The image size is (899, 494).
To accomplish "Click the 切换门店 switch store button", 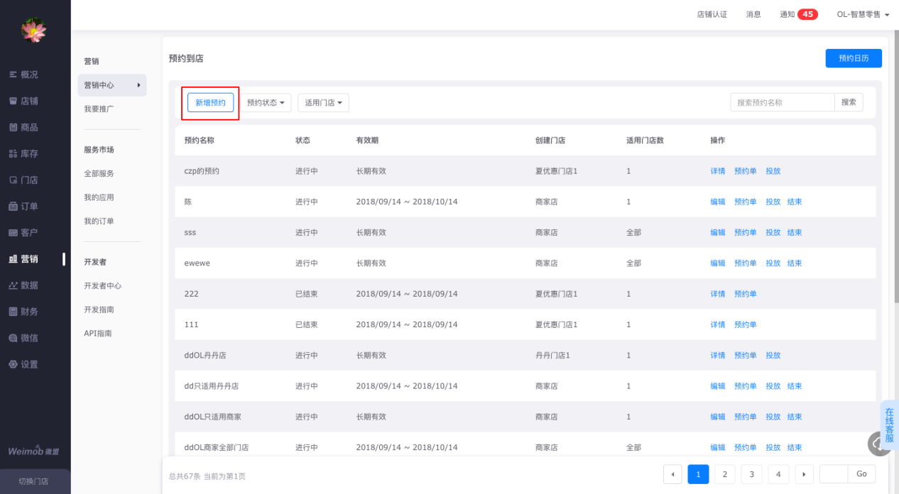I will click(x=34, y=481).
